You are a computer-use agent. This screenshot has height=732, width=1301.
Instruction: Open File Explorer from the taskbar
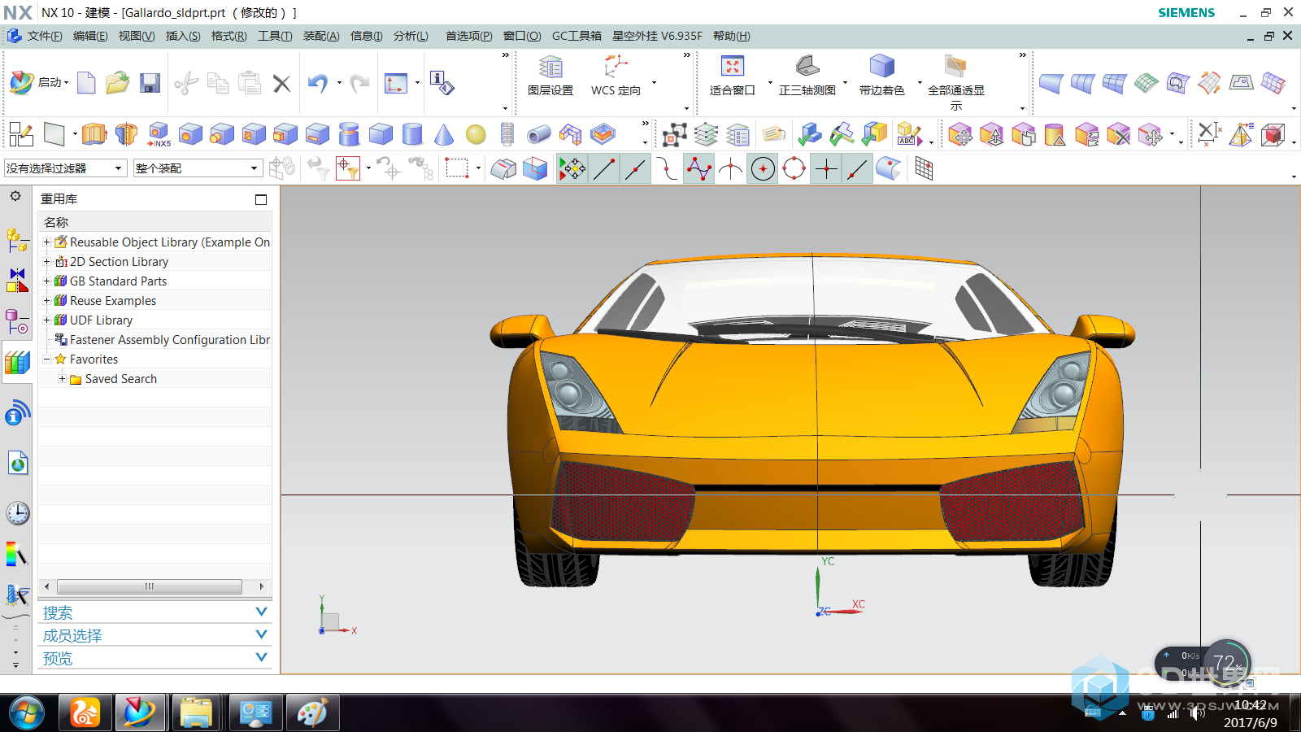tap(196, 713)
